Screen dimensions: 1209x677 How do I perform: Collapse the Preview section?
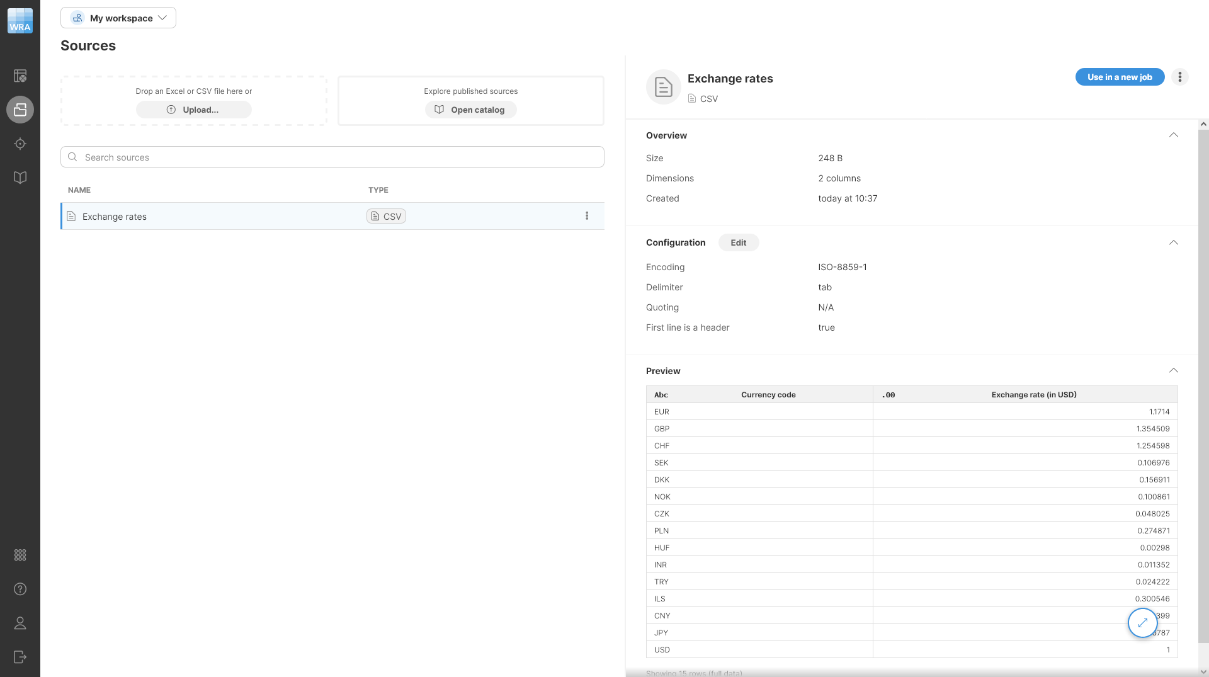[1173, 370]
